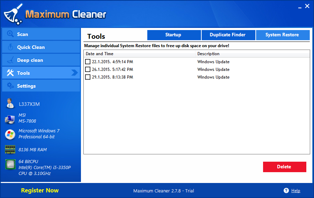Click the Deep clean broom icon
This screenshot has width=314, height=198.
(x=10, y=60)
